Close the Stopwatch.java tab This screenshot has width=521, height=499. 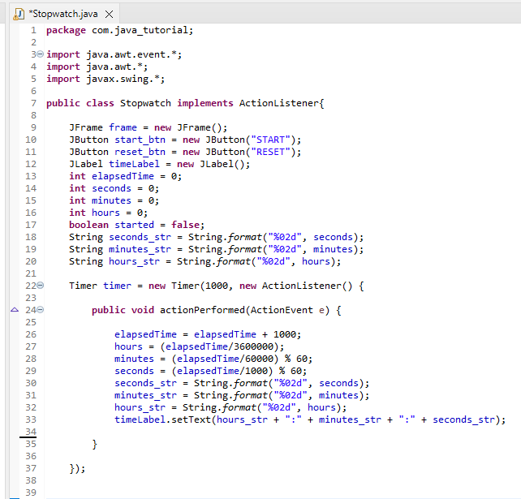pyautogui.click(x=109, y=15)
